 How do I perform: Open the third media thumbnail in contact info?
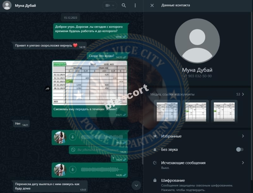coord(224,112)
